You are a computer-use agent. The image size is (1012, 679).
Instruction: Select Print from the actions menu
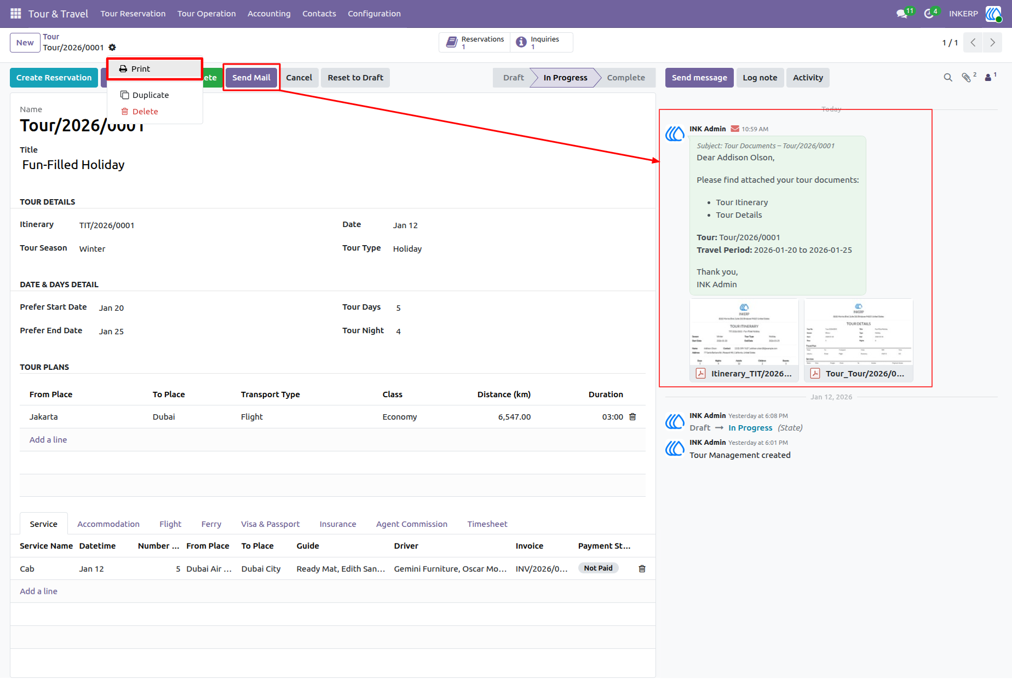tap(155, 69)
